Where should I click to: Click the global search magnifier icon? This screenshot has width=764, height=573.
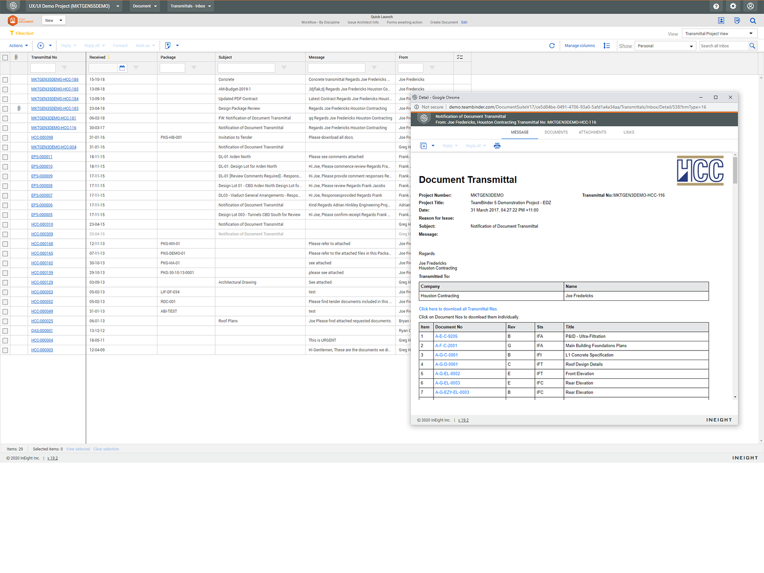coord(753,21)
